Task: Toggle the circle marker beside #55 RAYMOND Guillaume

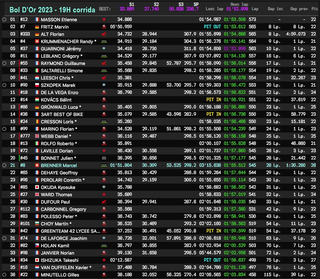Action: click(4, 63)
